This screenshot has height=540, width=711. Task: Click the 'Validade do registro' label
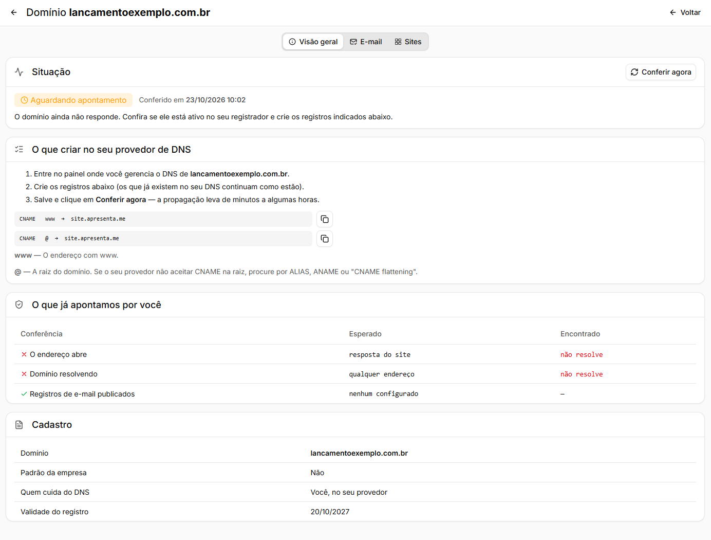(x=54, y=512)
